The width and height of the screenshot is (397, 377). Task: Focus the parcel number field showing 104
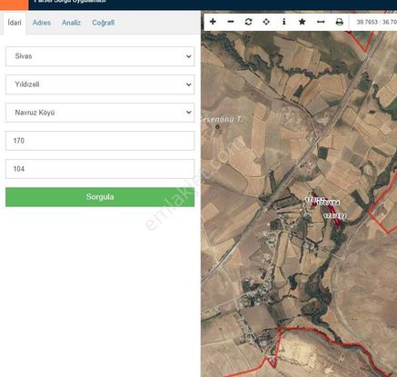tap(100, 169)
